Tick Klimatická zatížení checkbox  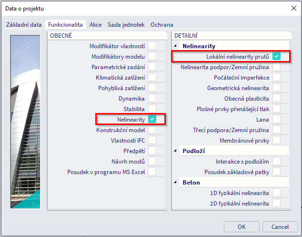[152, 77]
